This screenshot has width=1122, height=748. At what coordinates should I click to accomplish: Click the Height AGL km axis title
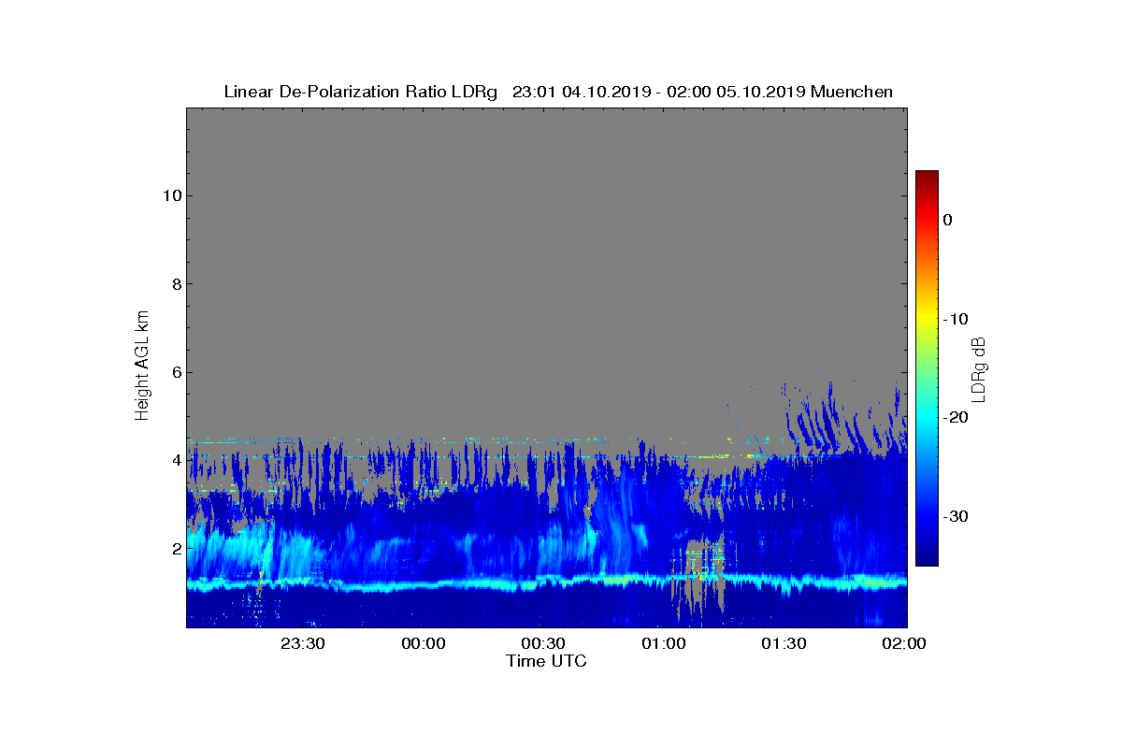click(x=142, y=367)
